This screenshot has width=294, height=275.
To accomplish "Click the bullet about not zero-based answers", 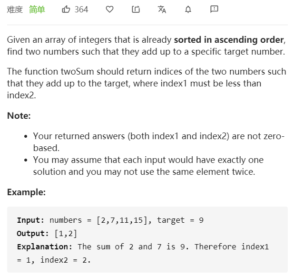I will (x=158, y=142).
